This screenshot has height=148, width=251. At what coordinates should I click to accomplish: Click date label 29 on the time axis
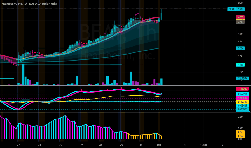tap(121, 145)
